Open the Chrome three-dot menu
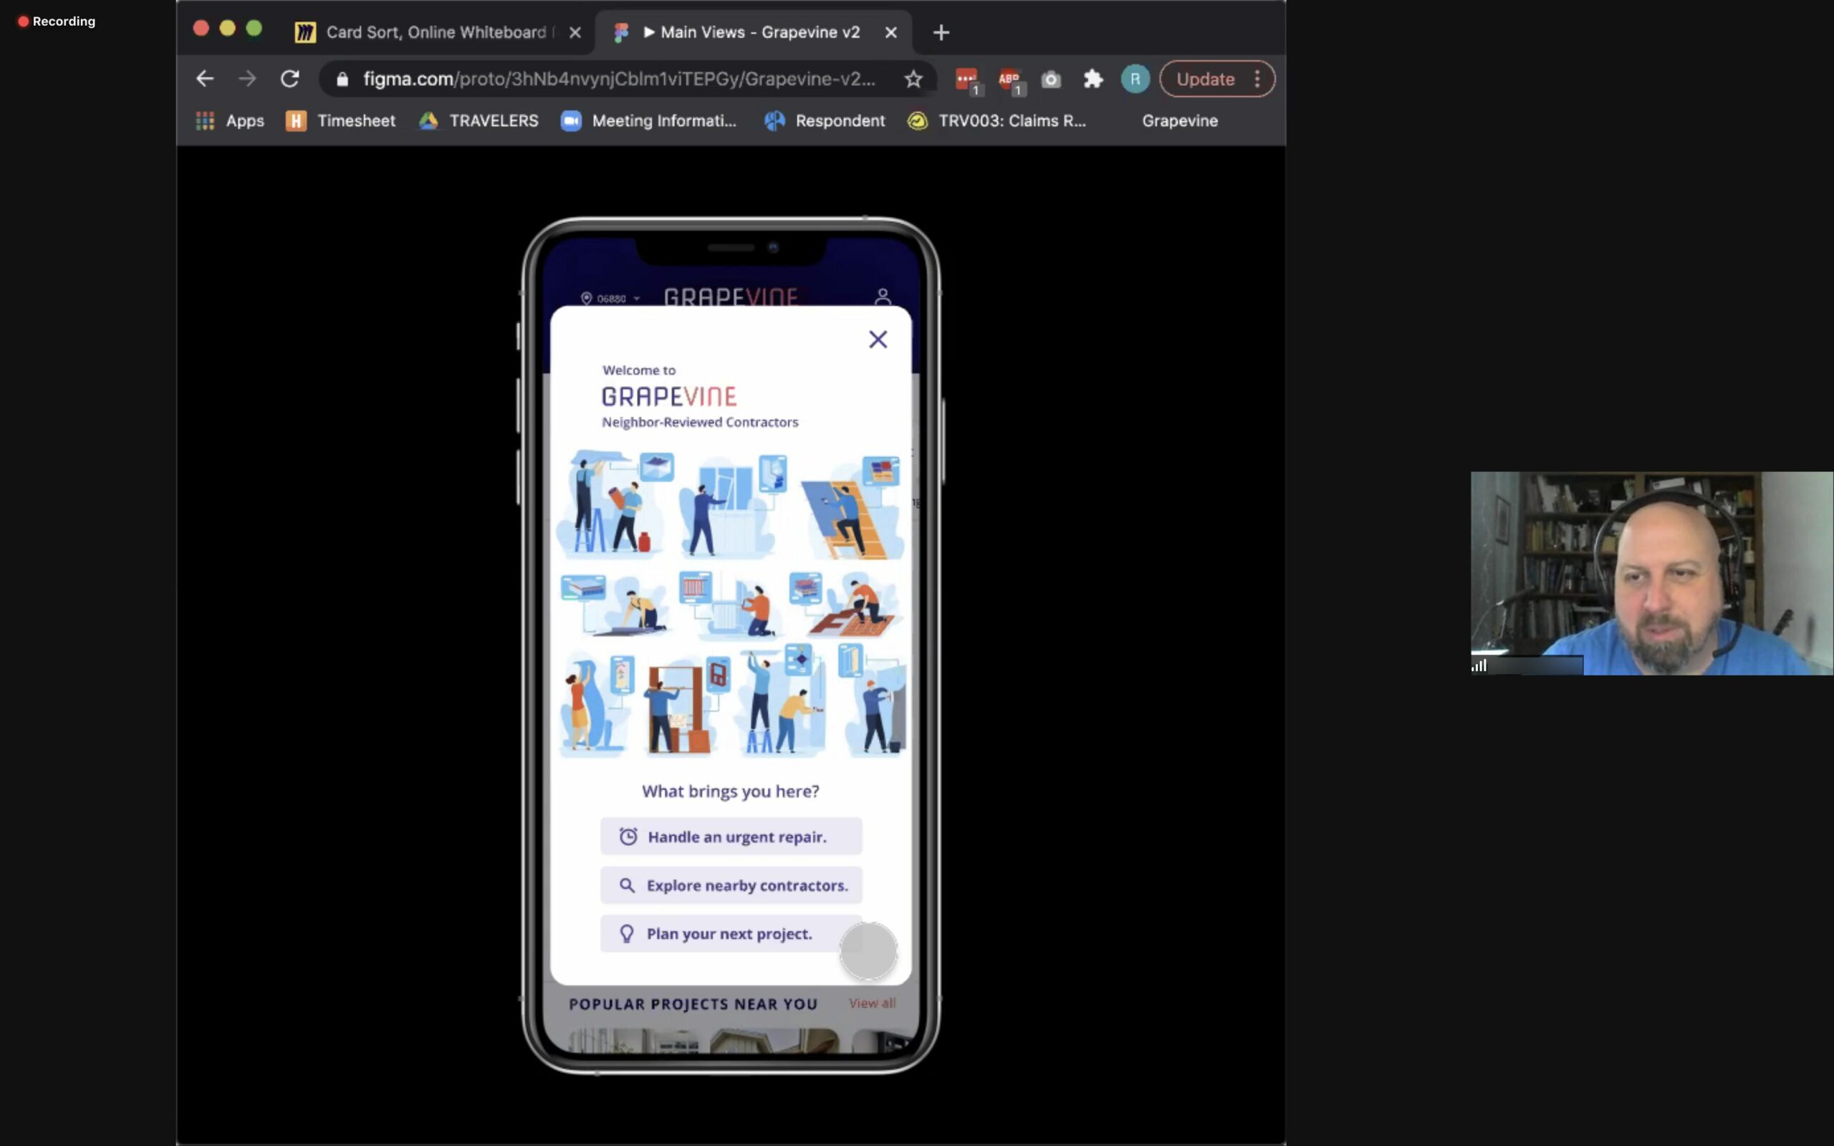 pyautogui.click(x=1257, y=79)
